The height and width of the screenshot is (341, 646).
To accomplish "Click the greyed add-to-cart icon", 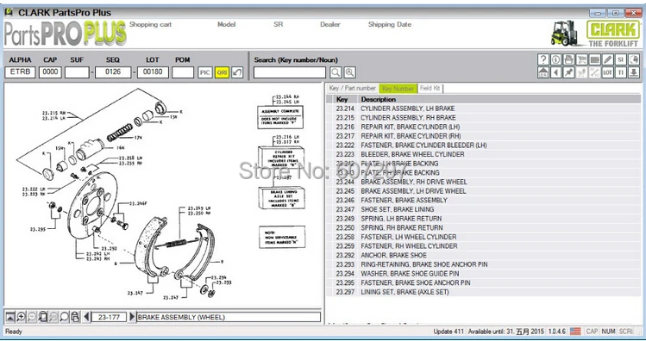I will click(581, 72).
